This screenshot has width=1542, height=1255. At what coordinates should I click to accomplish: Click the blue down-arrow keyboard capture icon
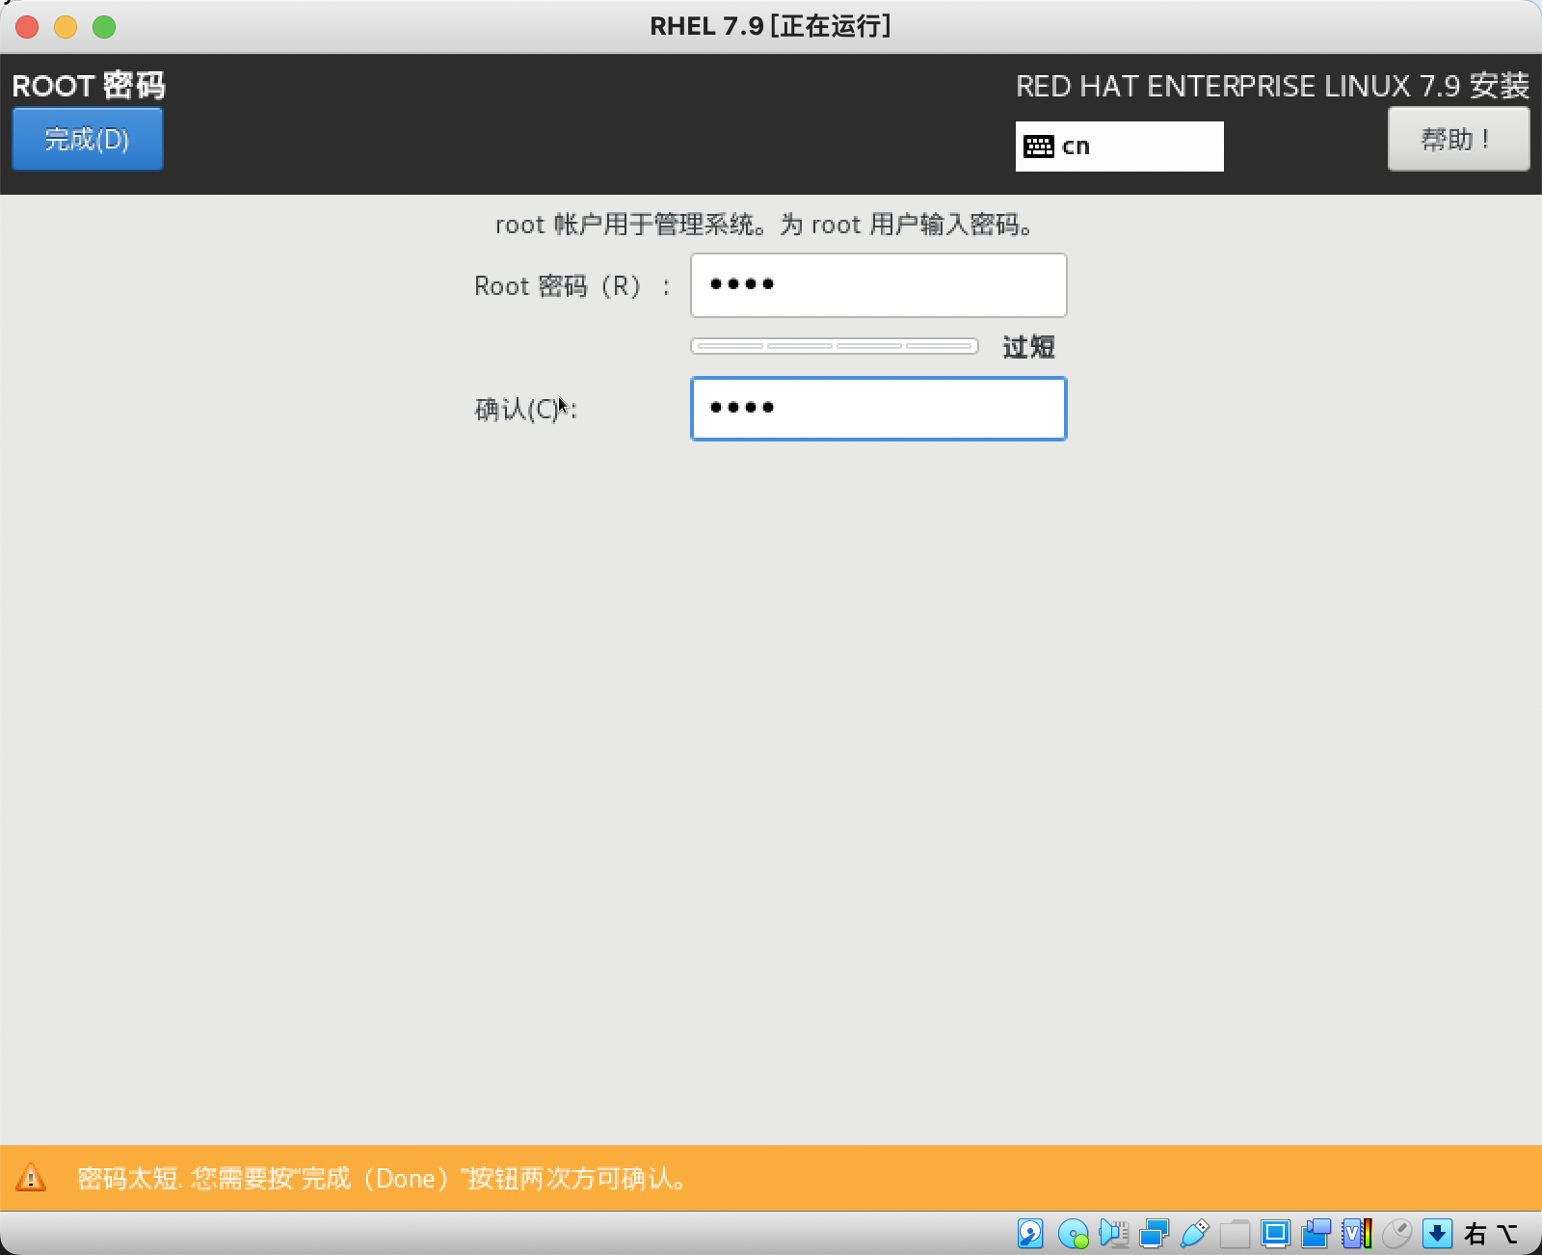point(1437,1233)
